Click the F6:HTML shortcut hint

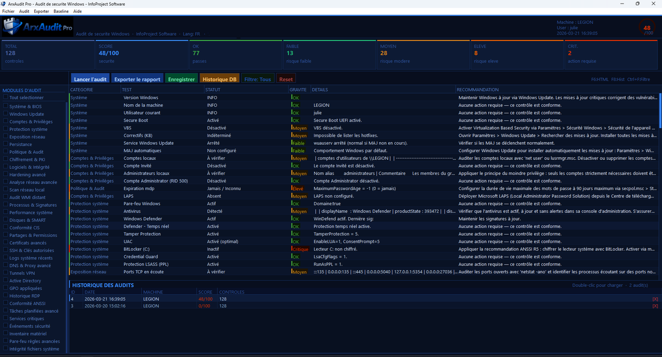[600, 80]
